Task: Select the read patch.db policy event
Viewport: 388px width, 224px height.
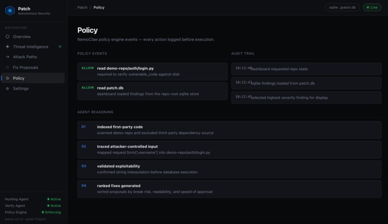Action: pos(153,91)
